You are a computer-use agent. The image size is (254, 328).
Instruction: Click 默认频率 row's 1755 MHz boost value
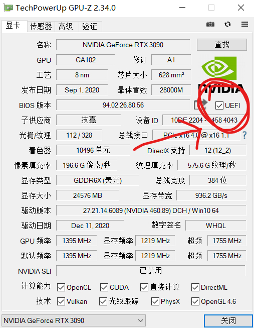(227, 256)
